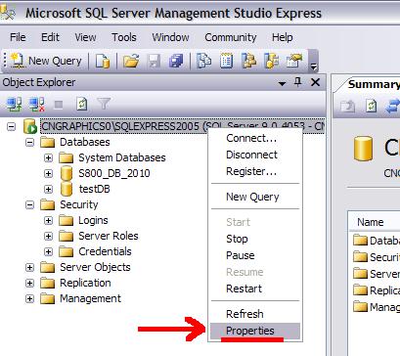Open the Community menu

[x=231, y=37]
